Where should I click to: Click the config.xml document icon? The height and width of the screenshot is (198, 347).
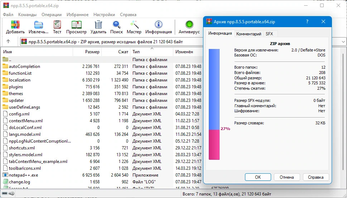pos(5,114)
